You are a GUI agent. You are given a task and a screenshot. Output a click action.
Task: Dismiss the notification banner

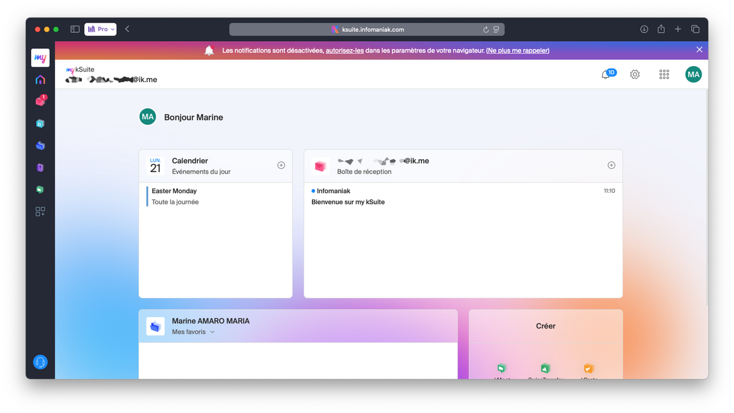699,50
